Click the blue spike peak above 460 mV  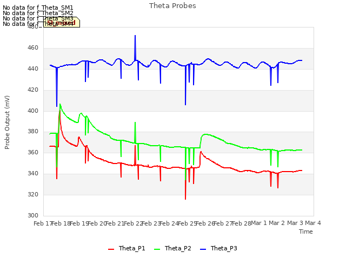pyautogui.click(x=135, y=36)
